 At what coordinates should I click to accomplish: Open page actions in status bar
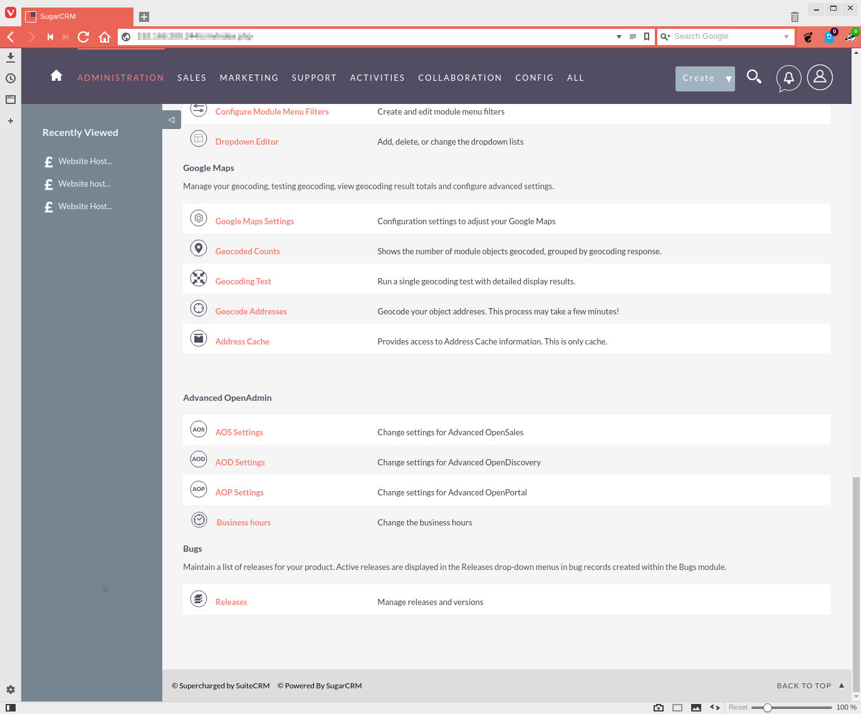tap(715, 708)
